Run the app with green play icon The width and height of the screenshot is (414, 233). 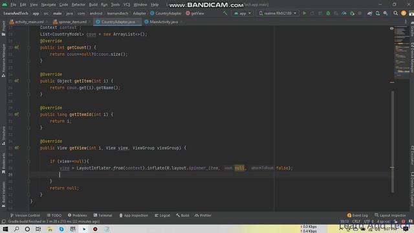(304, 13)
